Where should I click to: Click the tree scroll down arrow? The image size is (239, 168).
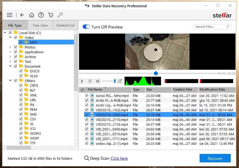tap(76, 143)
